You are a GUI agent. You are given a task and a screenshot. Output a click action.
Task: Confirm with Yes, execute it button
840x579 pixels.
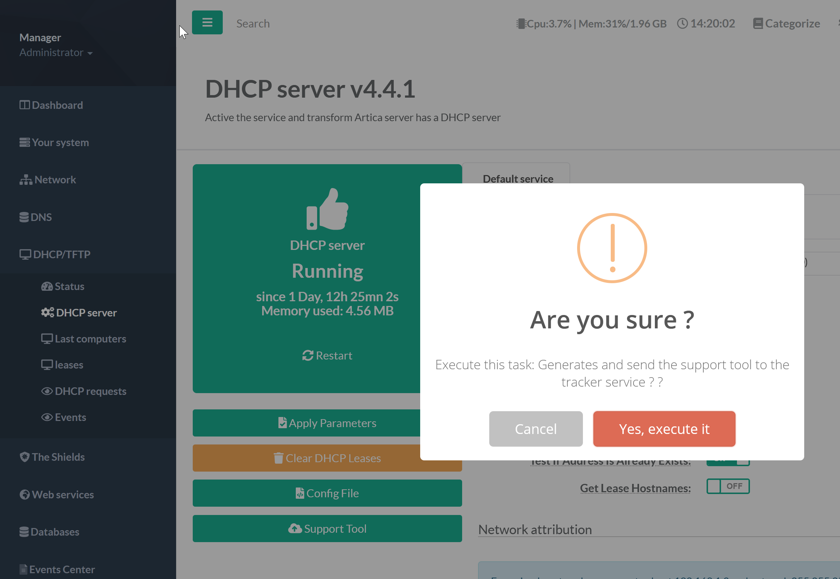point(664,429)
